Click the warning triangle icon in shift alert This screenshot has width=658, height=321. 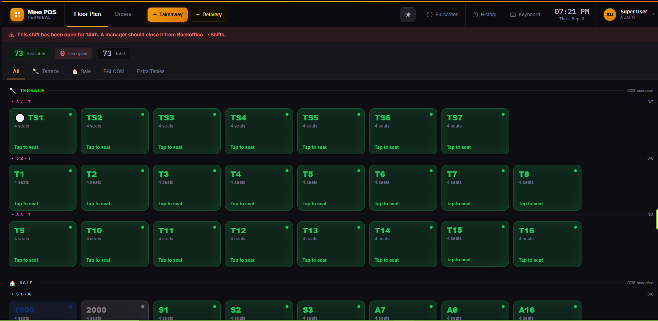11,35
